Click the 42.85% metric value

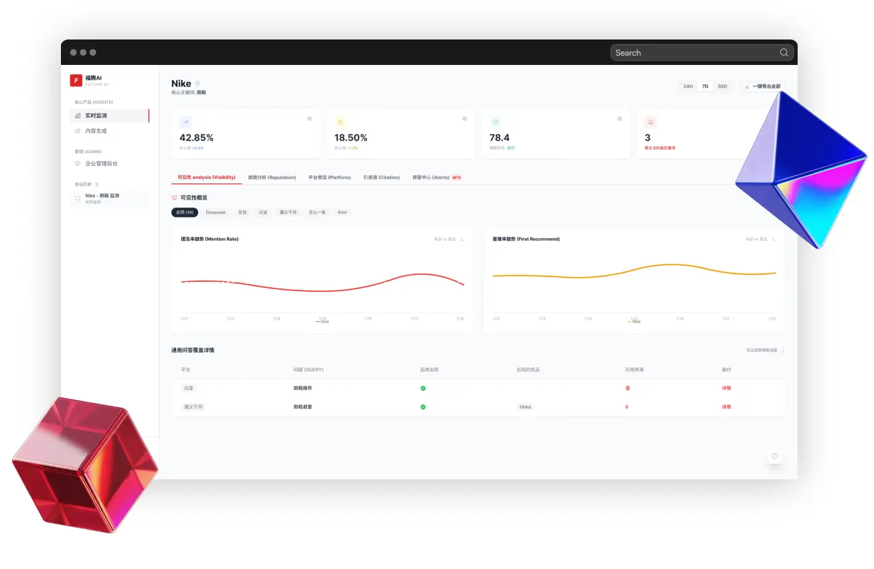(x=196, y=138)
